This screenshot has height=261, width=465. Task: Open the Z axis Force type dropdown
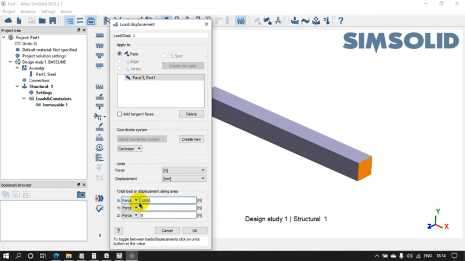coord(130,215)
